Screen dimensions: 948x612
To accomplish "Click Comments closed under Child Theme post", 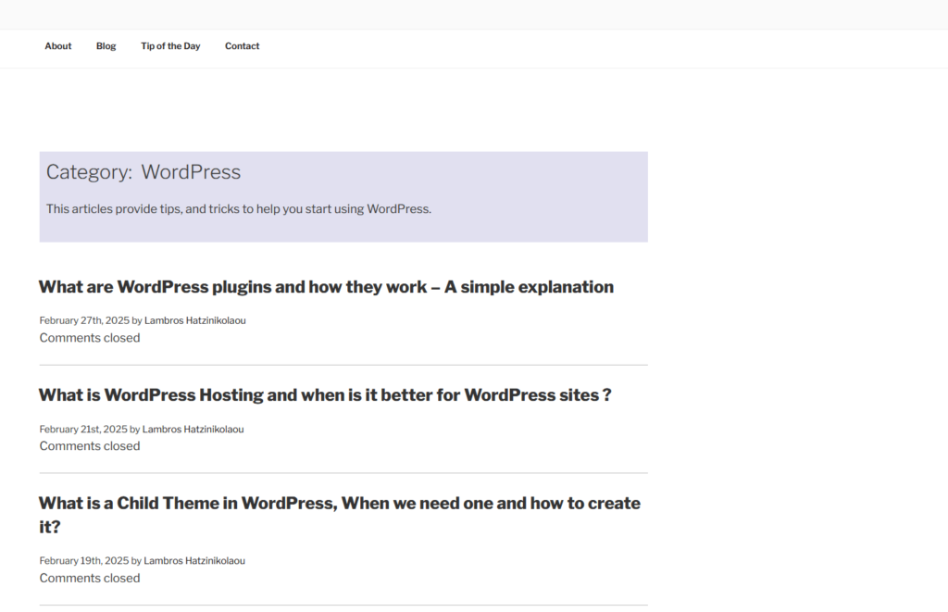I will click(90, 579).
